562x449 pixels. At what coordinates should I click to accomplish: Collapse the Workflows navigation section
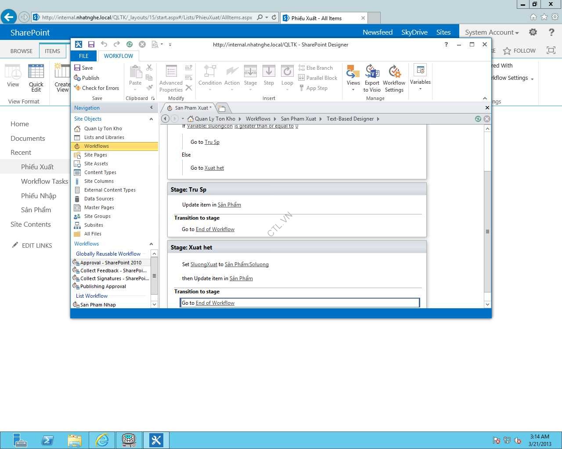pos(151,244)
